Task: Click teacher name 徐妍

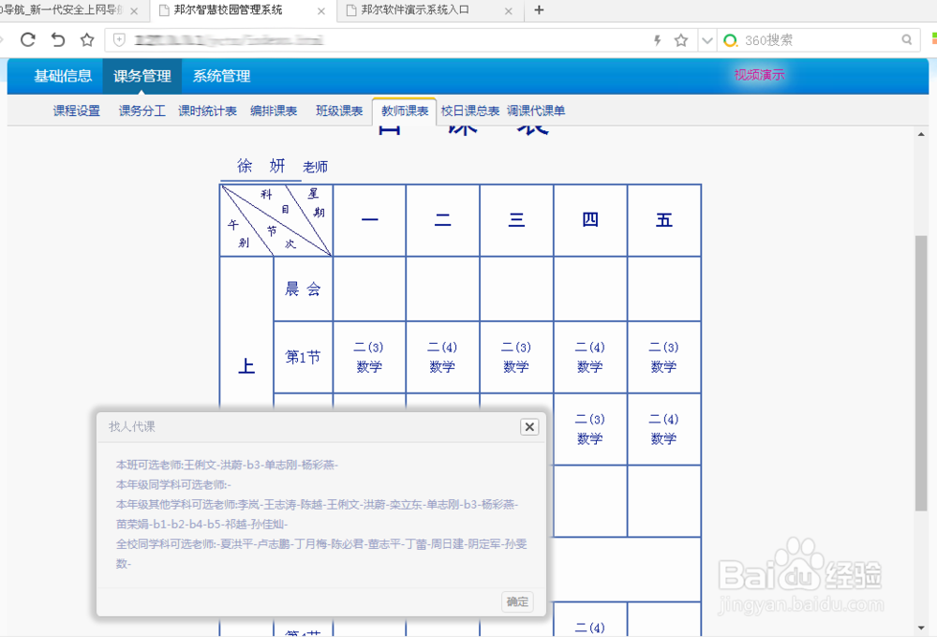Action: pos(261,166)
